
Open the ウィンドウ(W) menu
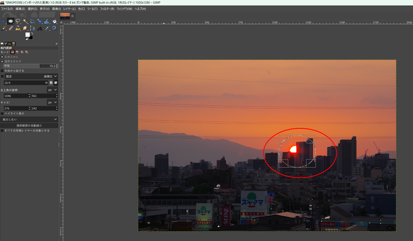point(124,9)
